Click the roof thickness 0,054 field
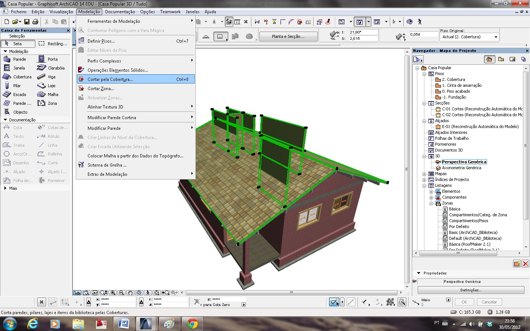Viewport: 530px width, 331px height. pyautogui.click(x=423, y=34)
